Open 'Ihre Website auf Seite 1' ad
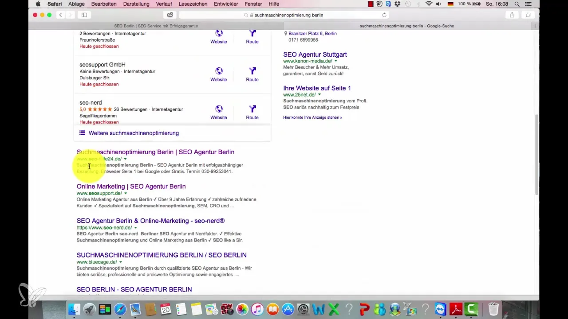Viewport: 568px width, 319px height. (317, 88)
